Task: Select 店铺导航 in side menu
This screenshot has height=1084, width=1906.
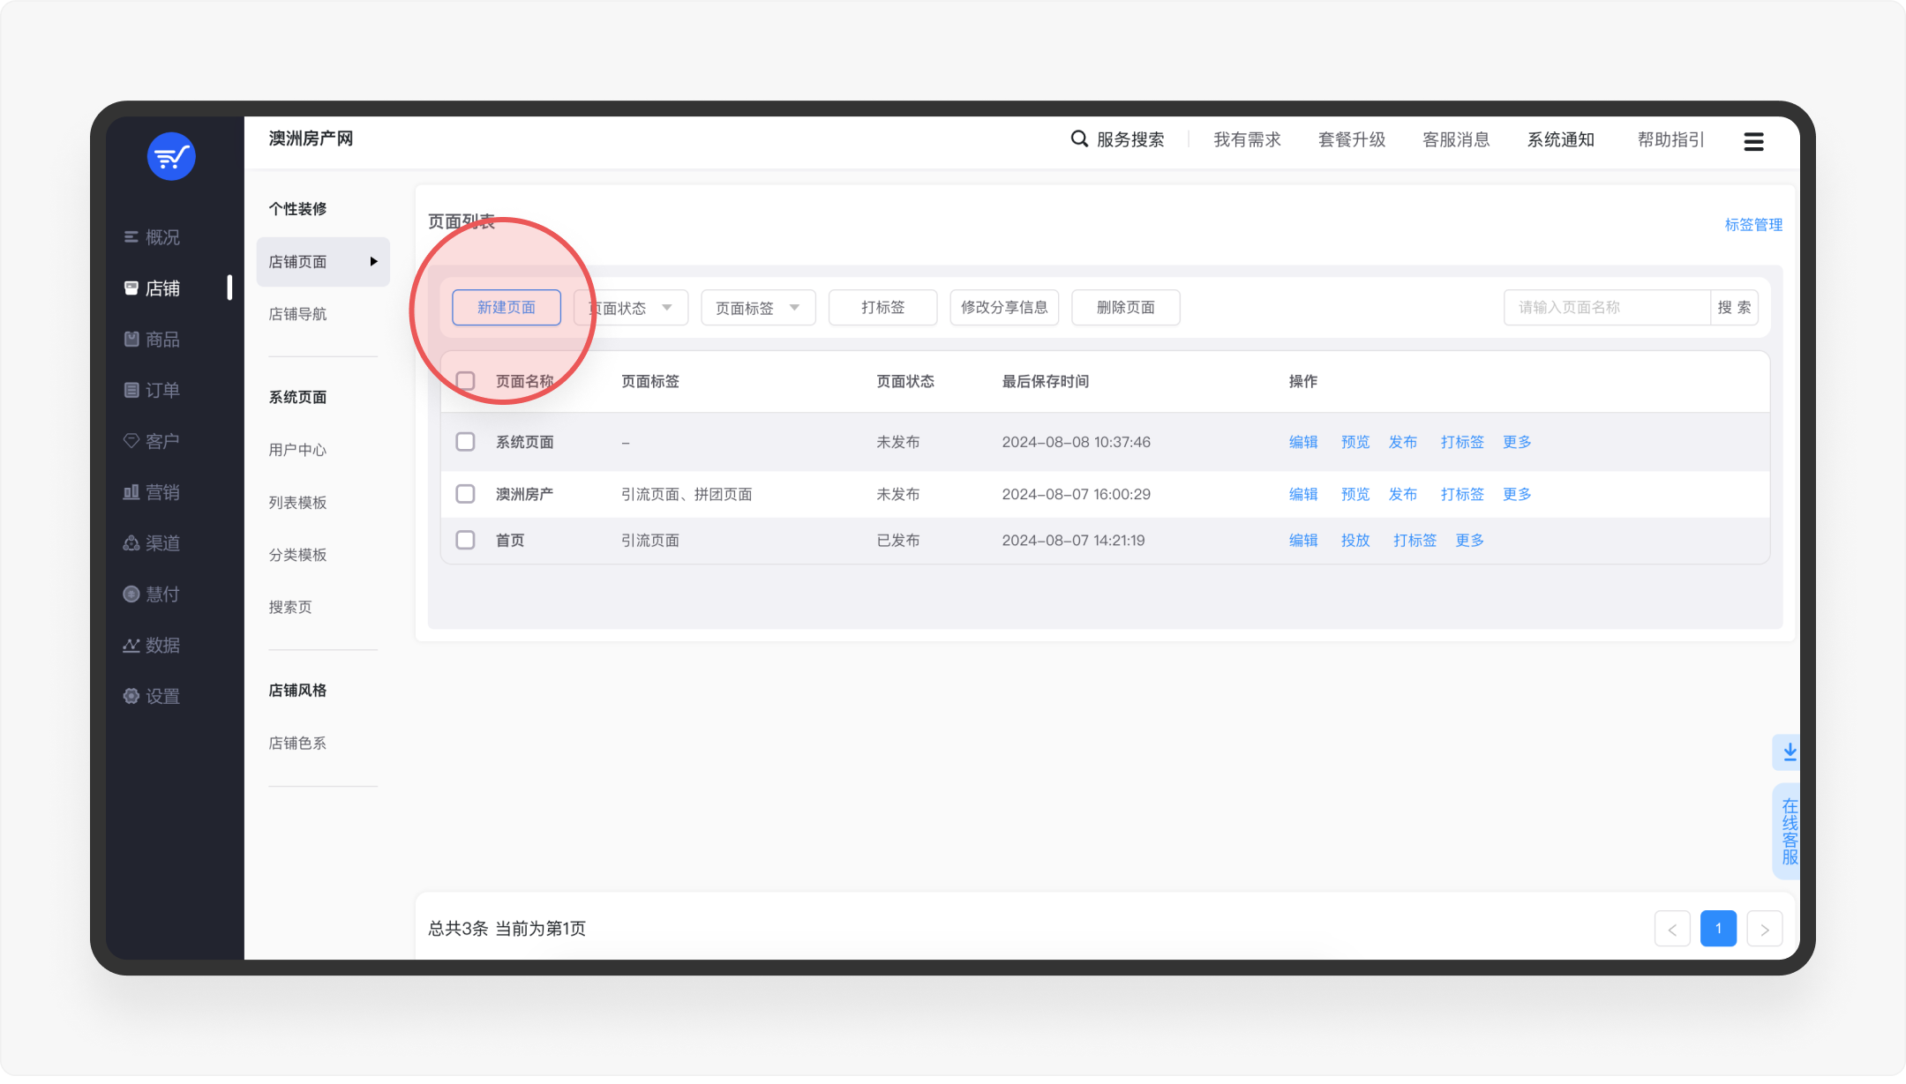Action: point(297,314)
